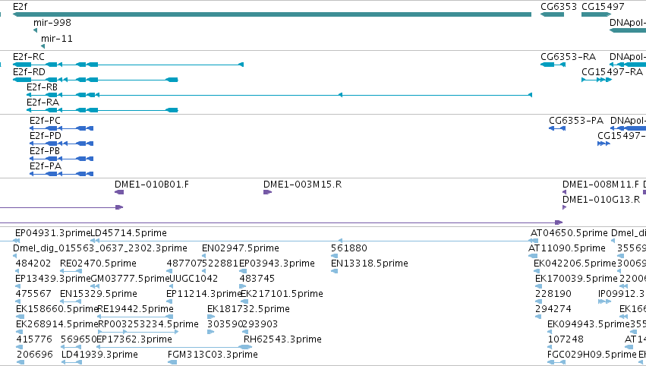The height and width of the screenshot is (366, 646).
Task: Click the CG6353 gene feature
Action: [552, 14]
